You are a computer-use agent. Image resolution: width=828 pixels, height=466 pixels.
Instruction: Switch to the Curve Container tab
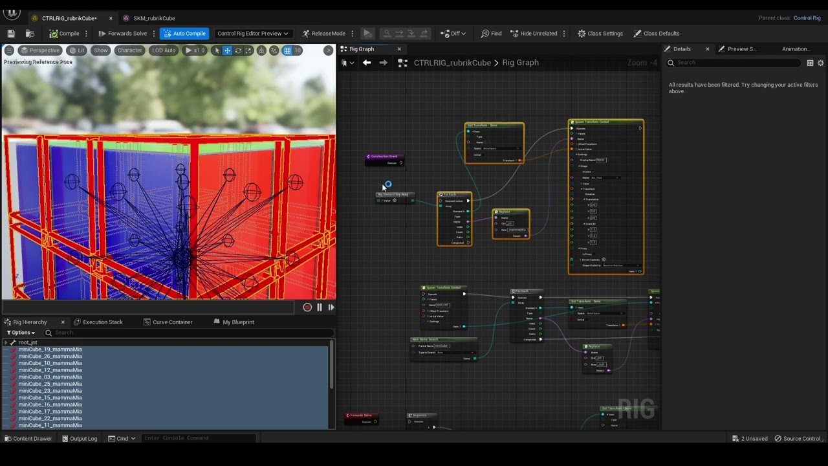168,322
